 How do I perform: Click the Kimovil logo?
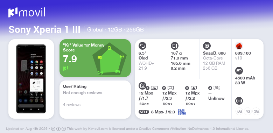coord(27,12)
